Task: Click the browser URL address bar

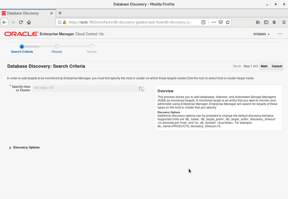Action: click(x=130, y=22)
